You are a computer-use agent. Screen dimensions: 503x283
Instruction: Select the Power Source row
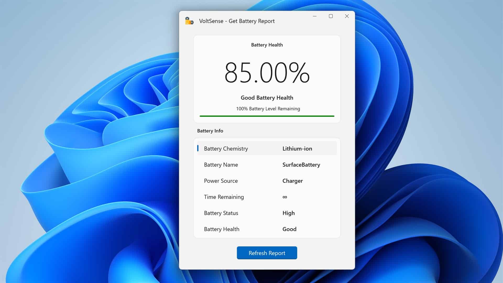267,181
